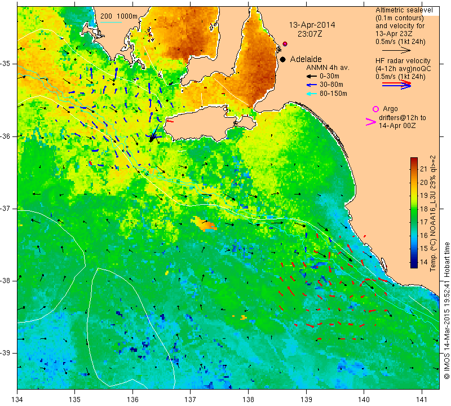451x406 pixels.
Task: Click the -35 latitude axis label
Action: coord(6,64)
